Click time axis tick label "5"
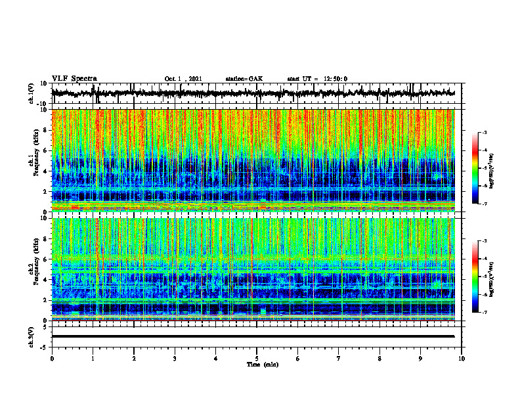The width and height of the screenshot is (520, 402). click(x=257, y=359)
